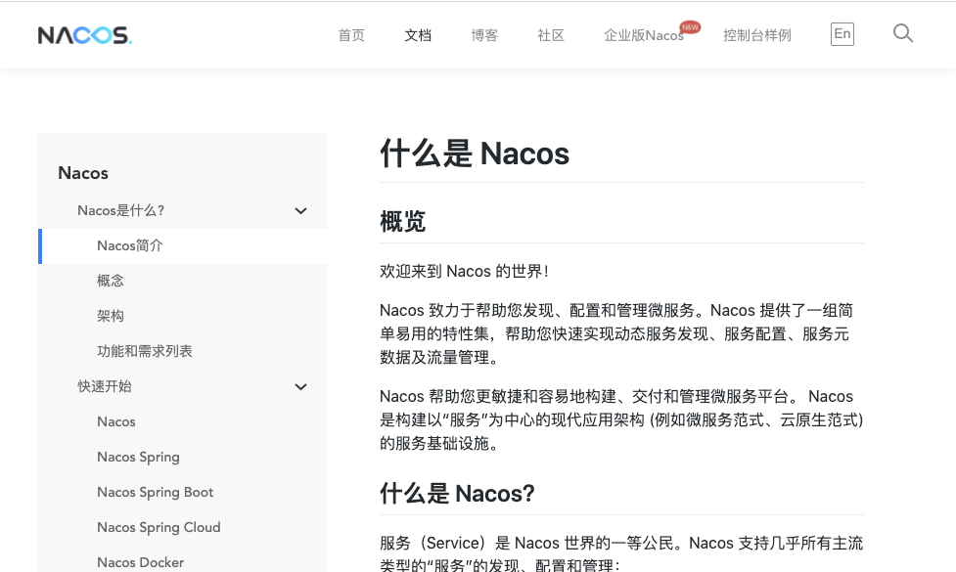Open 社区 in top navigation

551,35
